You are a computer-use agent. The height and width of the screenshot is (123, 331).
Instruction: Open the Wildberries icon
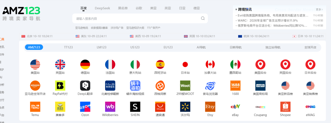(x=110, y=106)
